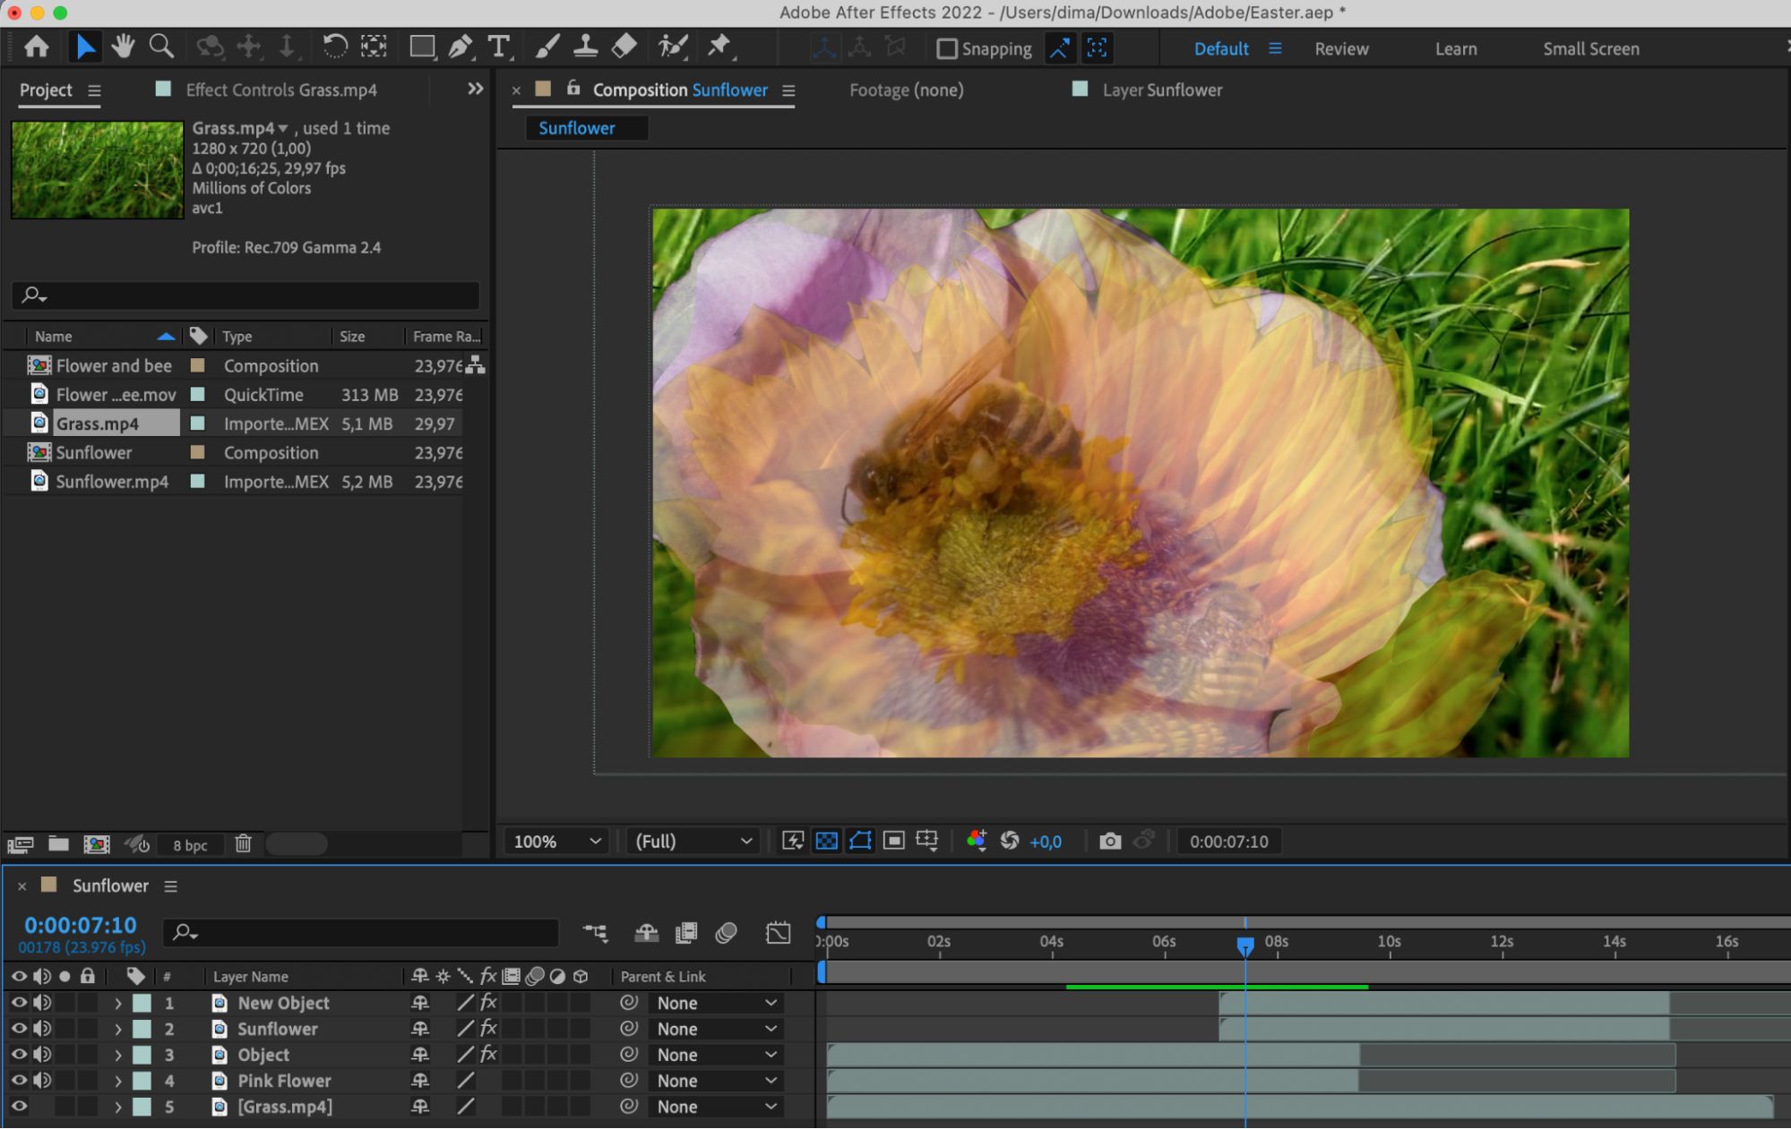Image resolution: width=1791 pixels, height=1129 pixels.
Task: Show hidden panel tabs with double chevron
Action: 476,89
